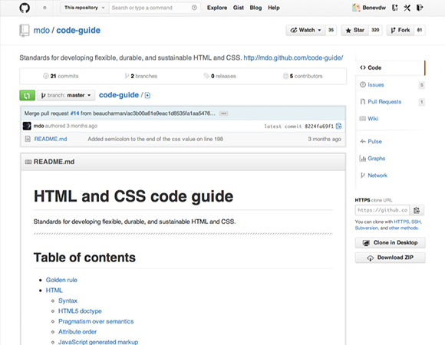445x345 pixels.
Task: Open Benevdw profile username
Action: [x=374, y=8]
